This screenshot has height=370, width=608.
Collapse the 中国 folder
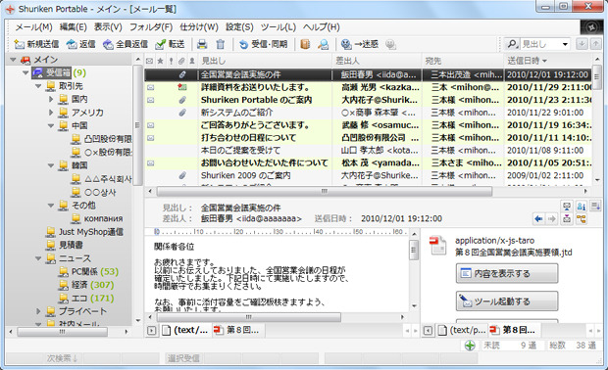(51, 126)
